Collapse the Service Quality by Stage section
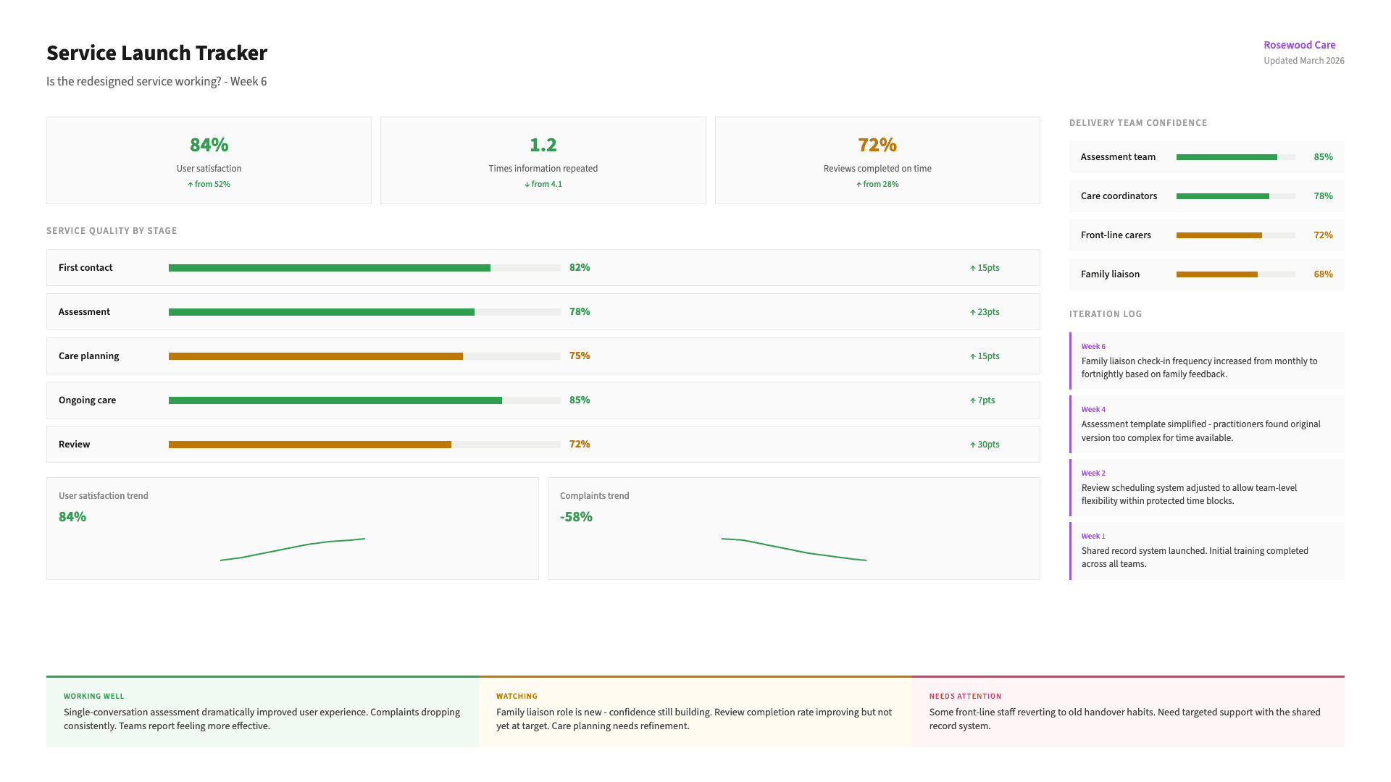The image size is (1391, 782). point(112,230)
